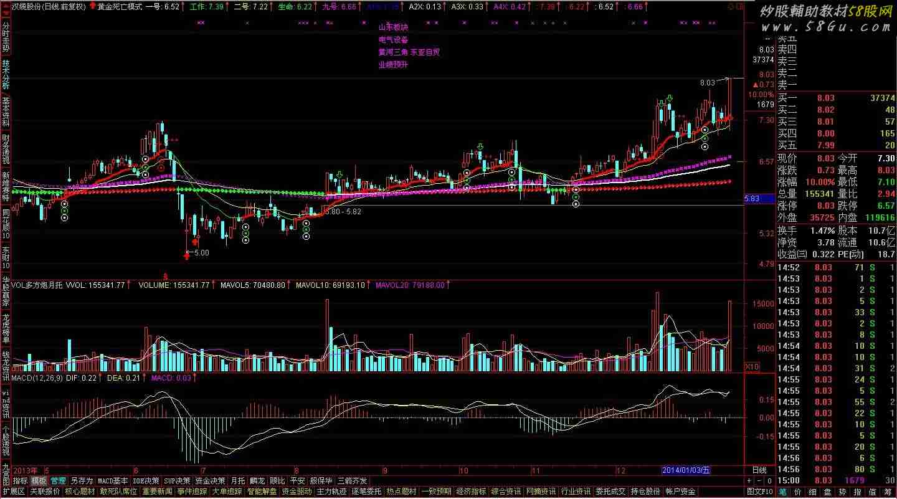Select the 模板 tab
This screenshot has height=499, width=897.
tap(39, 481)
